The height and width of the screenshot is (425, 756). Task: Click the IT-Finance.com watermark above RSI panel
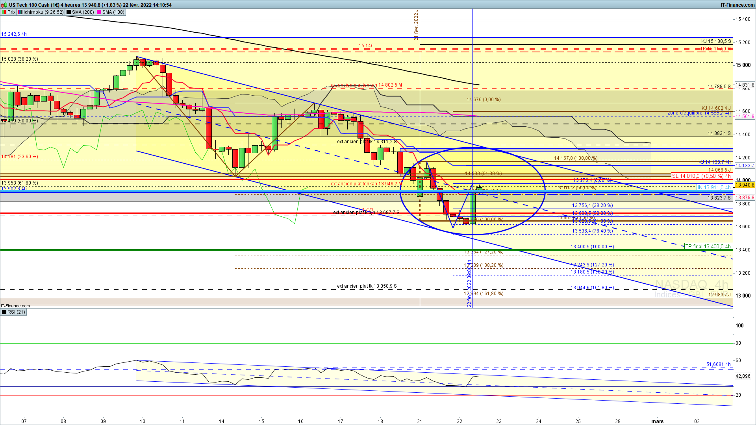point(15,306)
